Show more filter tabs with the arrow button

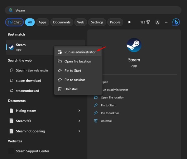tap(129, 22)
